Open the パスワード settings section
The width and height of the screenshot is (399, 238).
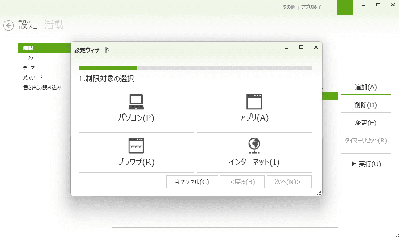(x=33, y=78)
